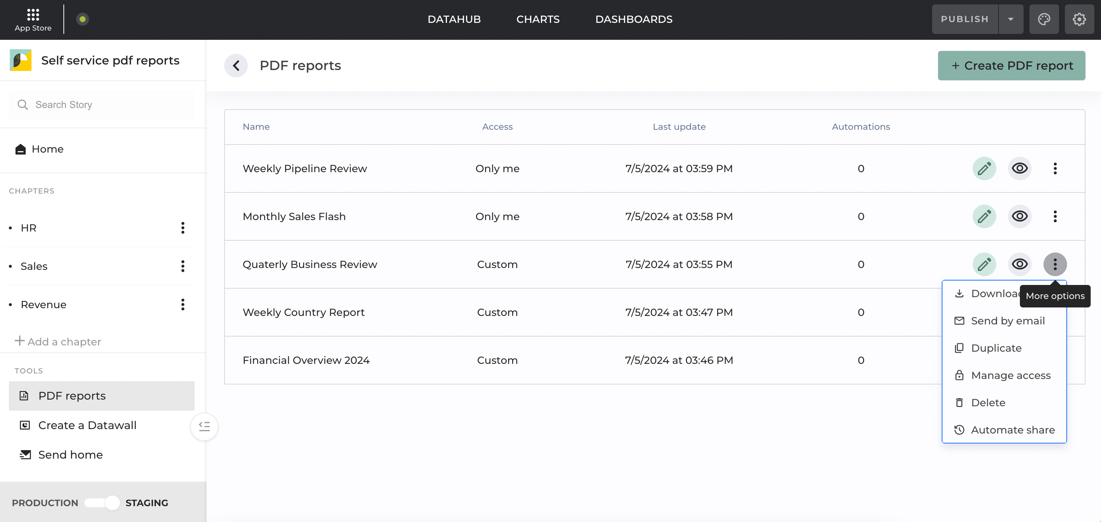Click the back arrow beside PDF reports

click(236, 65)
